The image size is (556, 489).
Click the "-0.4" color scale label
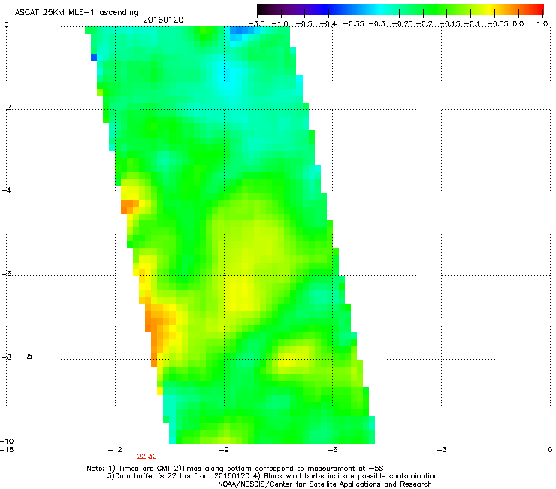point(328,24)
